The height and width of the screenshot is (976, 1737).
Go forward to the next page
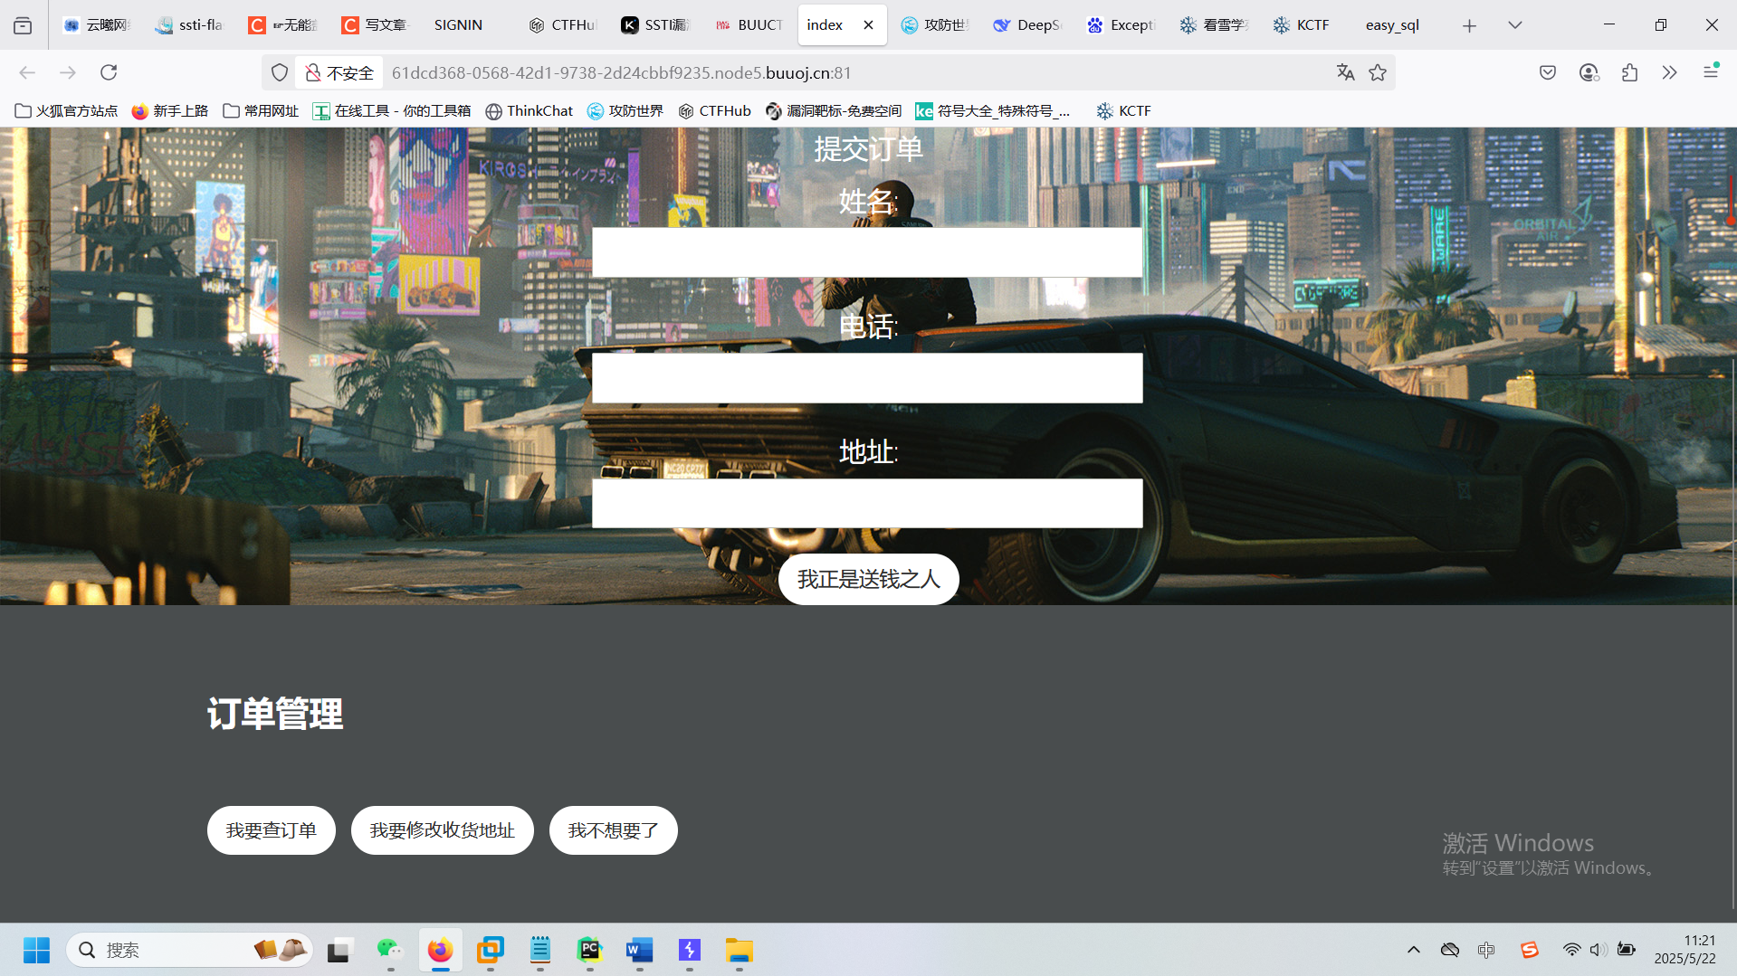[68, 72]
